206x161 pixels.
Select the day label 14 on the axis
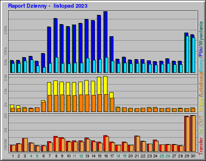click(93, 156)
